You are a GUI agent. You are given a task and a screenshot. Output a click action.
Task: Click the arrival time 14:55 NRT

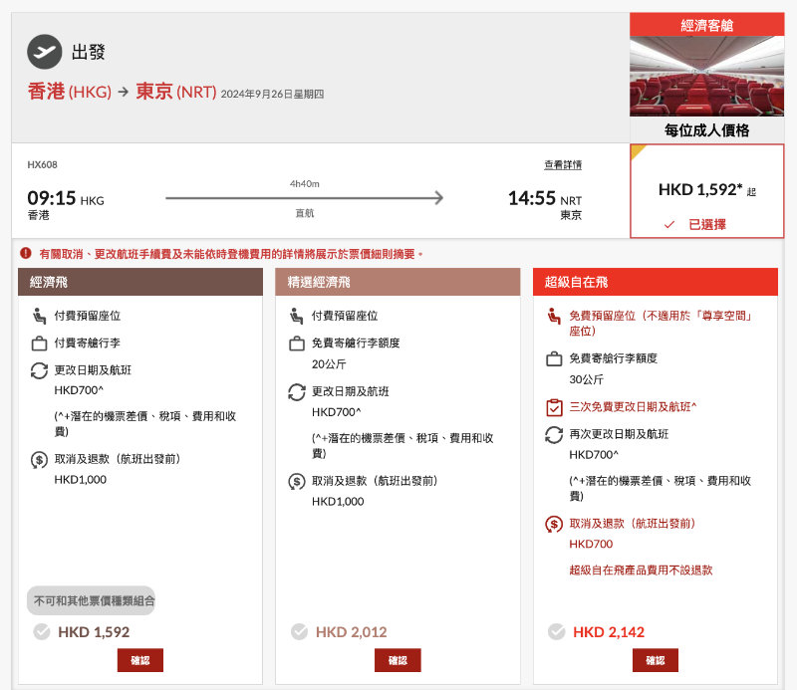[545, 198]
